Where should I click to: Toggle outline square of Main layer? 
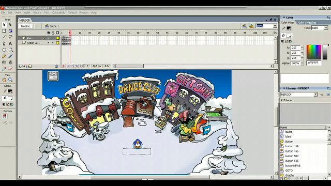coord(57,38)
